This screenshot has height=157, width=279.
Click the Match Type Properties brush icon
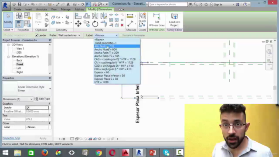click(47, 25)
